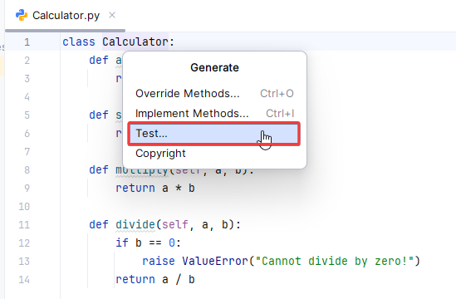
Task: Click 'return a / b' on line 14
Action: coord(155,280)
